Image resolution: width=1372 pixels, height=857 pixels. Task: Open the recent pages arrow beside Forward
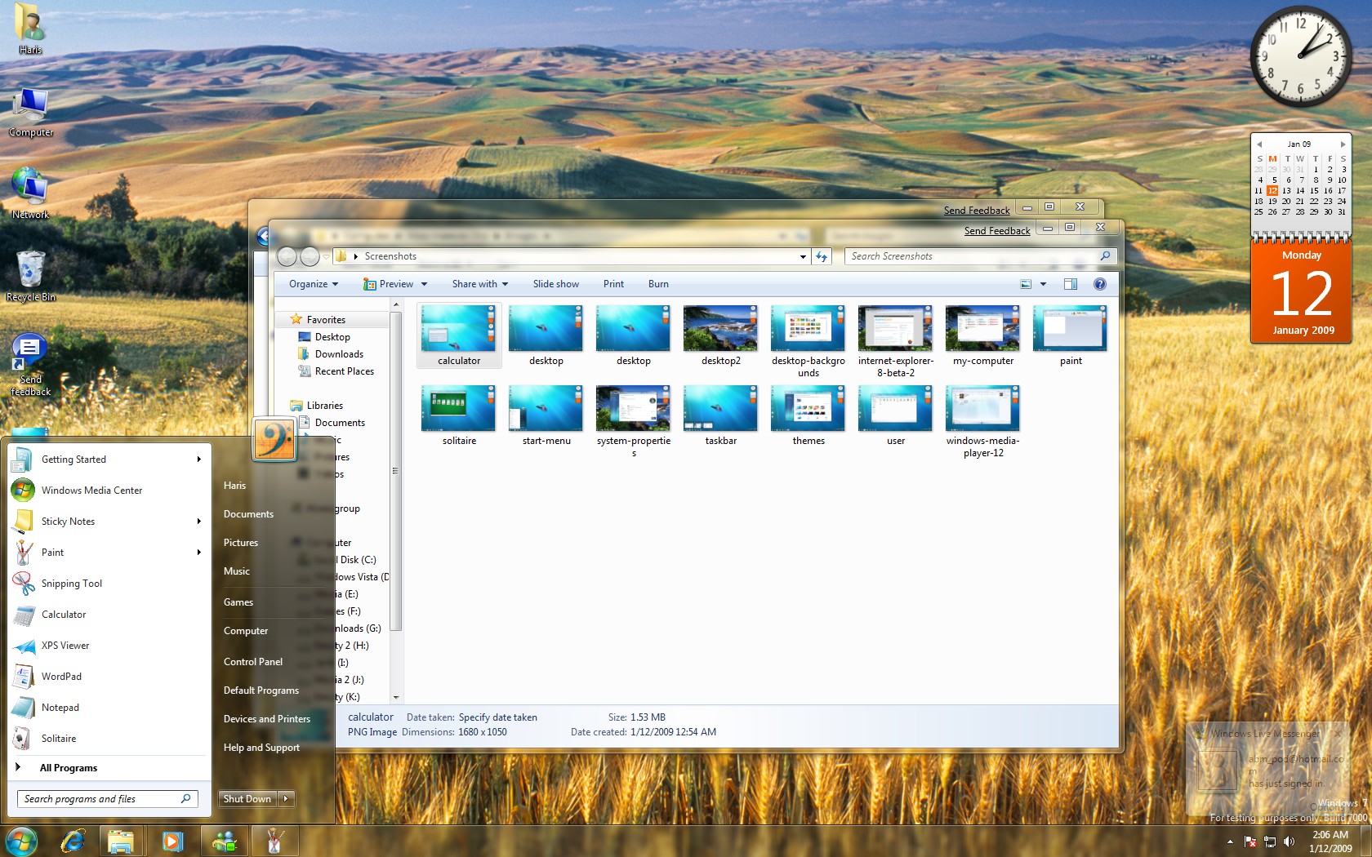pos(326,256)
